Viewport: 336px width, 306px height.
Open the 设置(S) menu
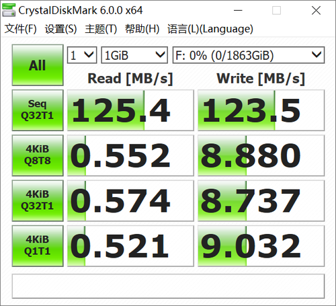(60, 29)
